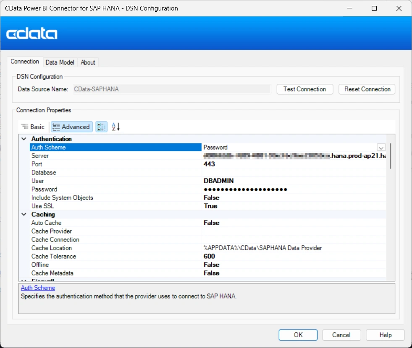Image resolution: width=412 pixels, height=348 pixels.
Task: Sort properties alphabetically with A-Z icon
Action: (x=115, y=127)
